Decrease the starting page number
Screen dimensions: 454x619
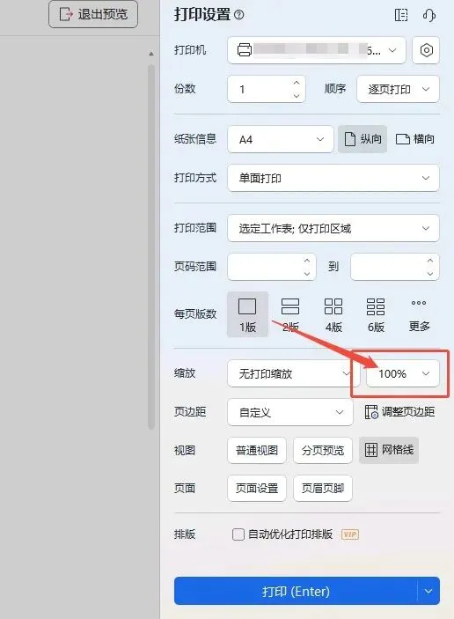pos(307,274)
